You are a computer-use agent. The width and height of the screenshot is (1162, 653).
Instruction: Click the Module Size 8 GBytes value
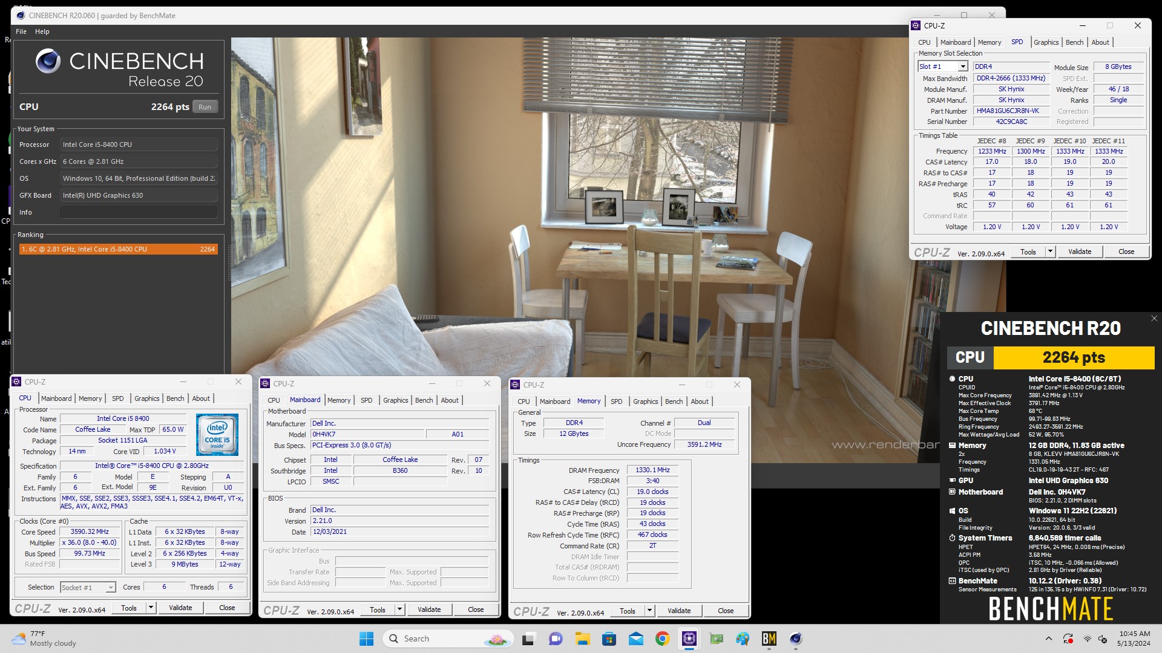click(x=1118, y=67)
